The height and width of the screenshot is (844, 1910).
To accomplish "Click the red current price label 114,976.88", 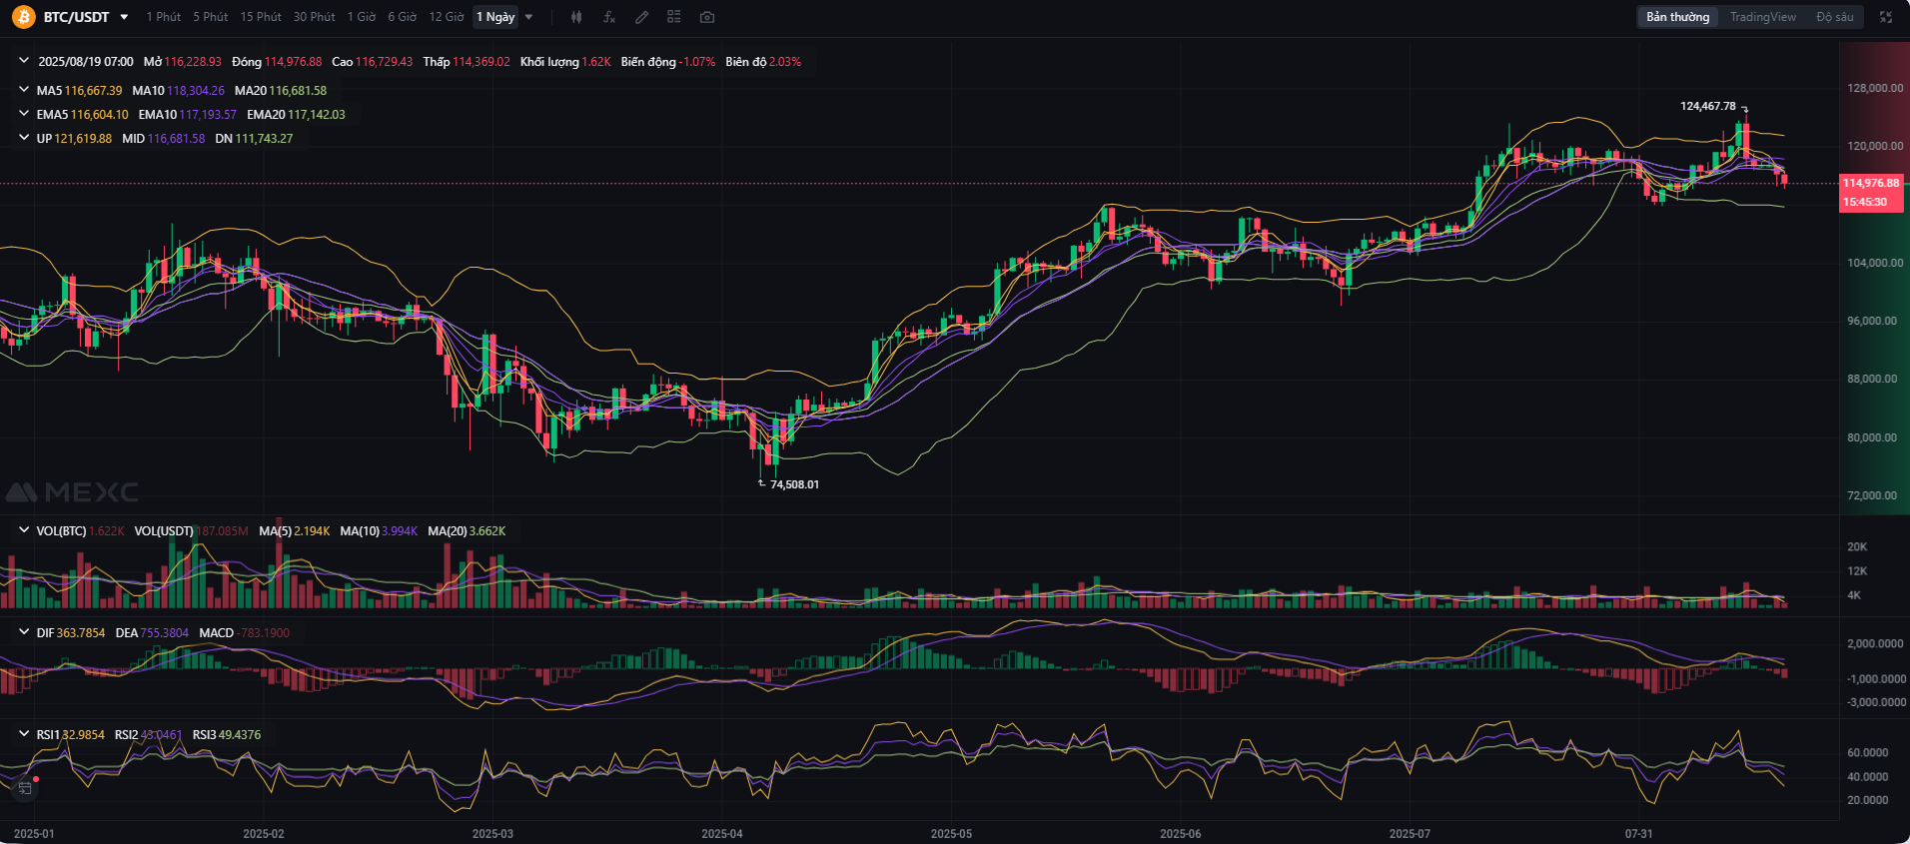I will 1871,183.
